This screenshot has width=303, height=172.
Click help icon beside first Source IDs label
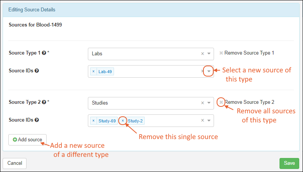click(37, 70)
